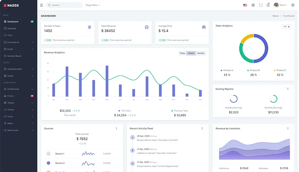Switch Revenue Analytics to Monthly view
This screenshot has width=299, height=172.
201,53
